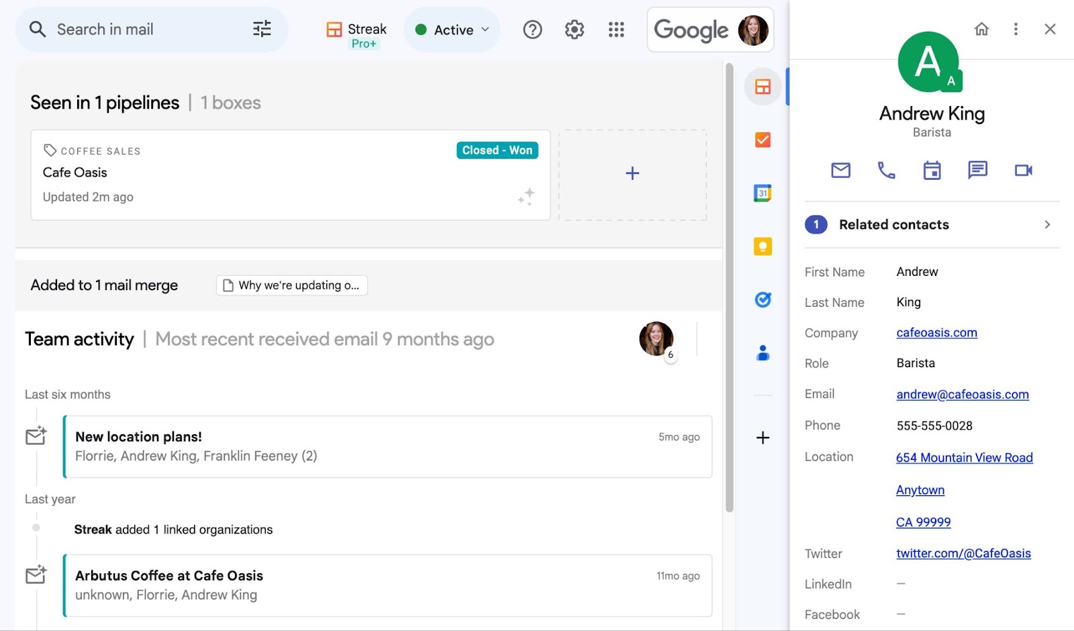
Task: Open the orange checkmark tasks icon
Action: 763,140
